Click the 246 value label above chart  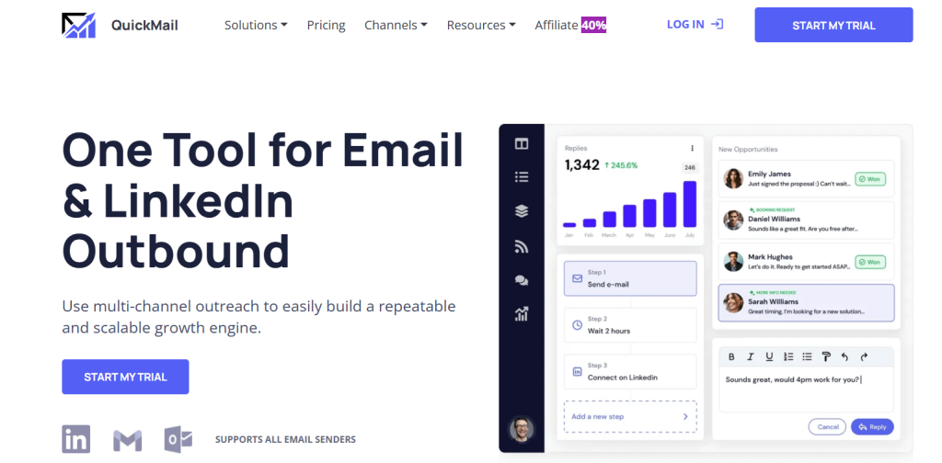tap(690, 168)
